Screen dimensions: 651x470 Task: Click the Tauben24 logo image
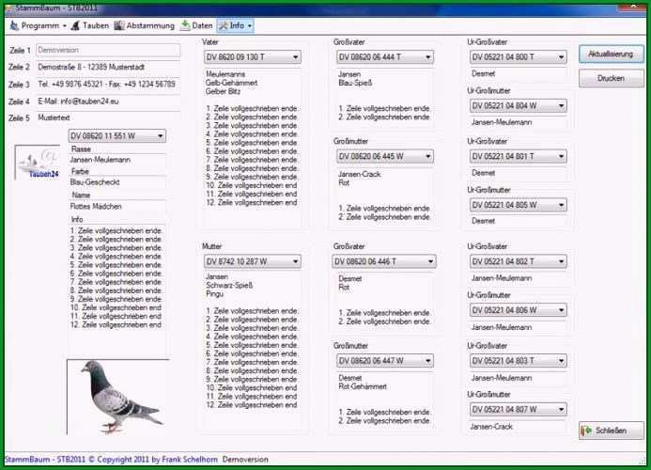pos(38,163)
